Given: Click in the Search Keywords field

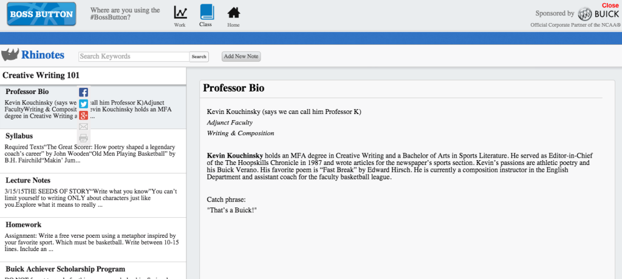Looking at the screenshot, I should [134, 56].
